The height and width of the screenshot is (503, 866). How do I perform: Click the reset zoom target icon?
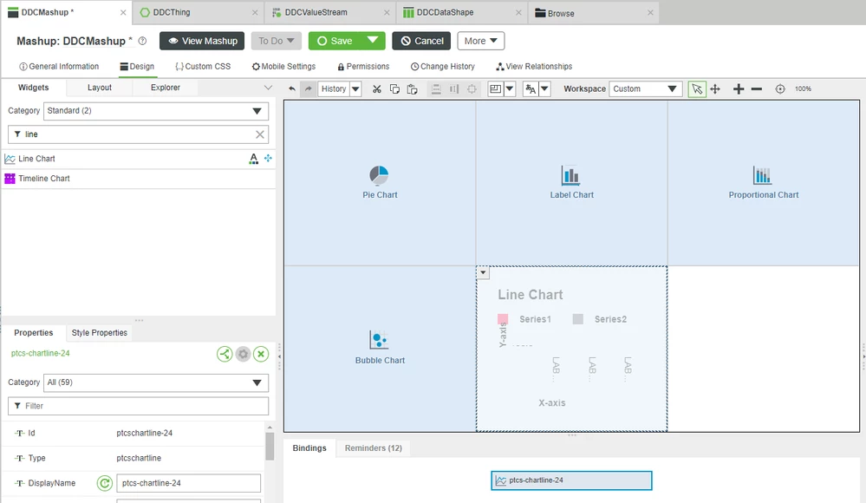pos(780,88)
